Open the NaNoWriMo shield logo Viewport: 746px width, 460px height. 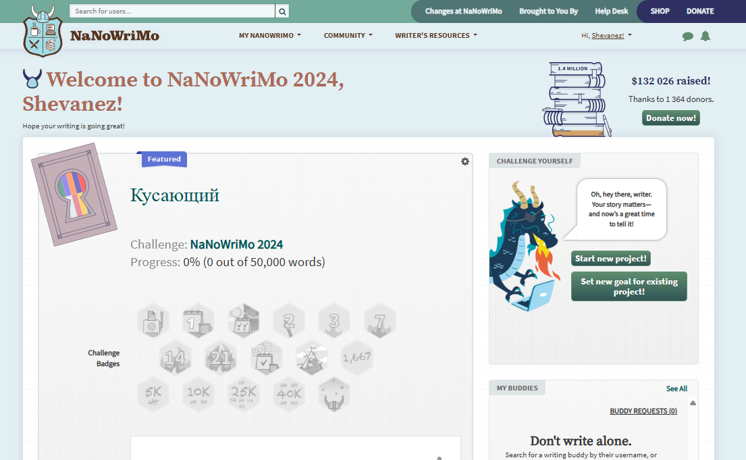point(43,32)
